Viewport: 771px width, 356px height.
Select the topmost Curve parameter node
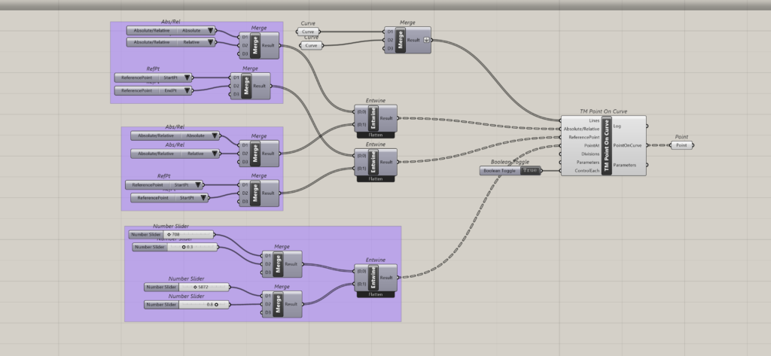[308, 32]
